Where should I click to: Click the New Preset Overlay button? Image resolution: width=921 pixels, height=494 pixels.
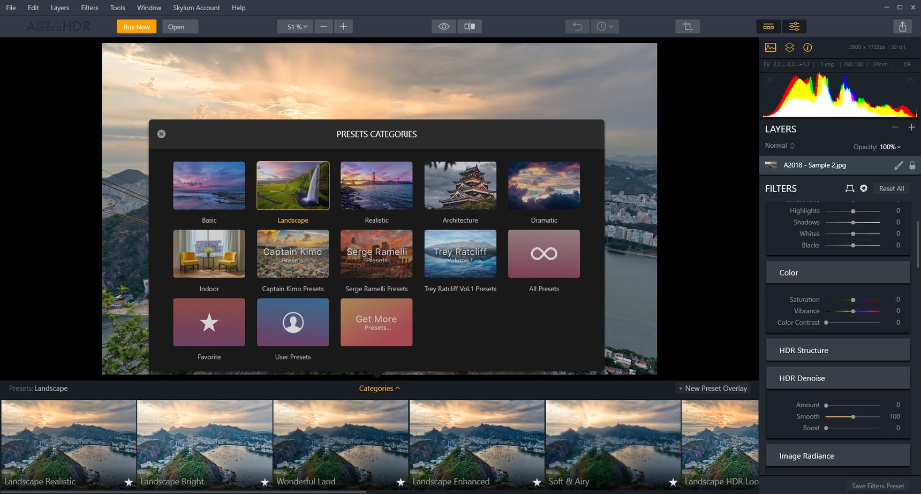tap(713, 389)
